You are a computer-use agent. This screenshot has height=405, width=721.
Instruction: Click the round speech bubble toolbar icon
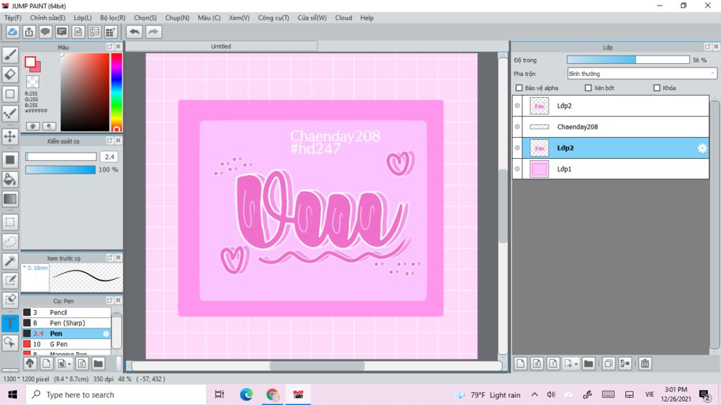[x=45, y=32]
